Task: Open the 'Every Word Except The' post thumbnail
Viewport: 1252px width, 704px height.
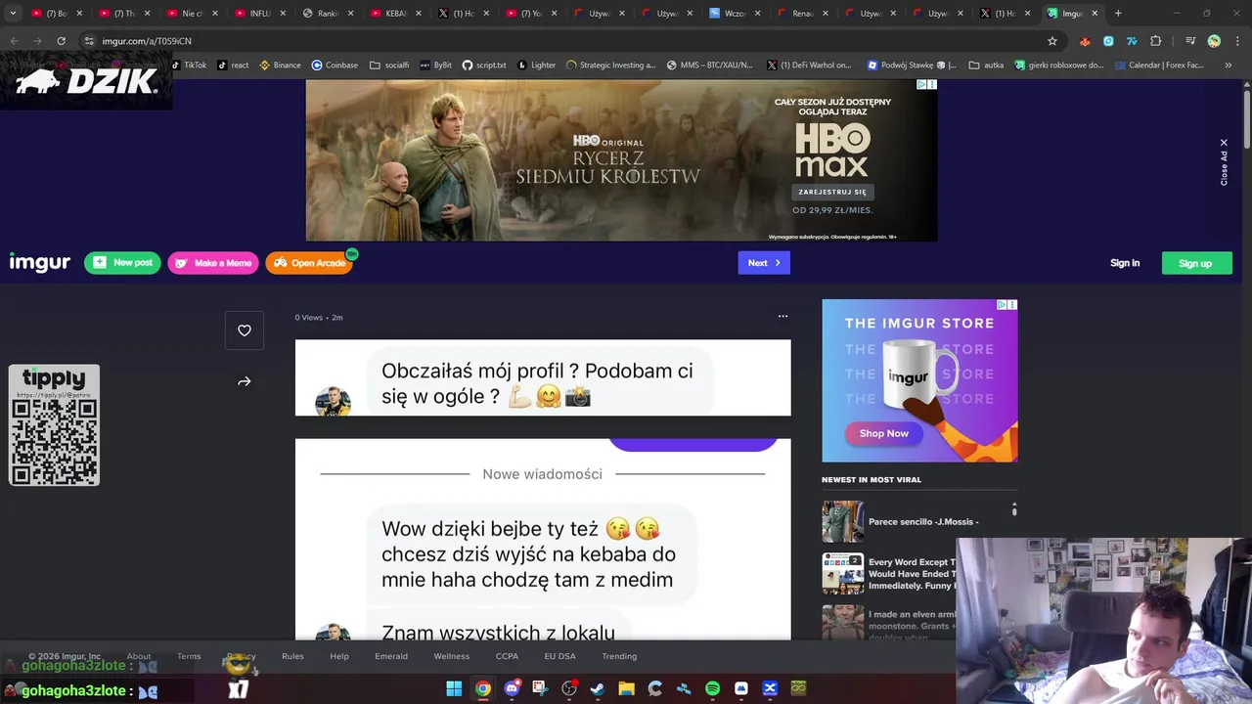Action: tap(842, 573)
